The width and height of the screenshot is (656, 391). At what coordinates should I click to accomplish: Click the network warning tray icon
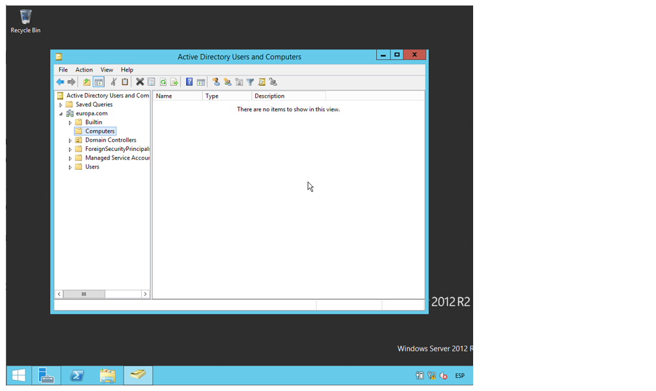pos(431,375)
